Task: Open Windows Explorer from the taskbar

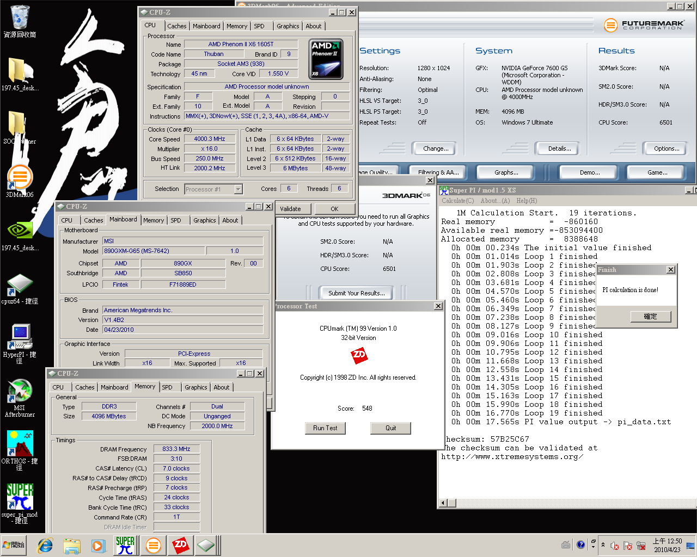Action: click(71, 545)
